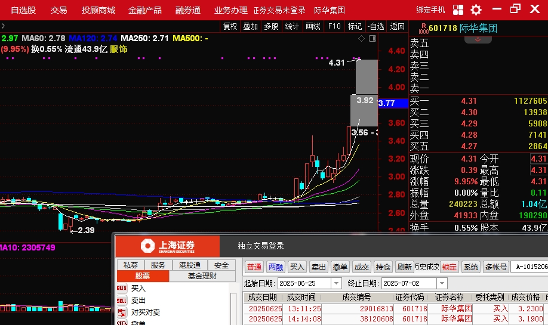Open the 金融产品 menu
This screenshot has width=548, height=325.
(145, 10)
